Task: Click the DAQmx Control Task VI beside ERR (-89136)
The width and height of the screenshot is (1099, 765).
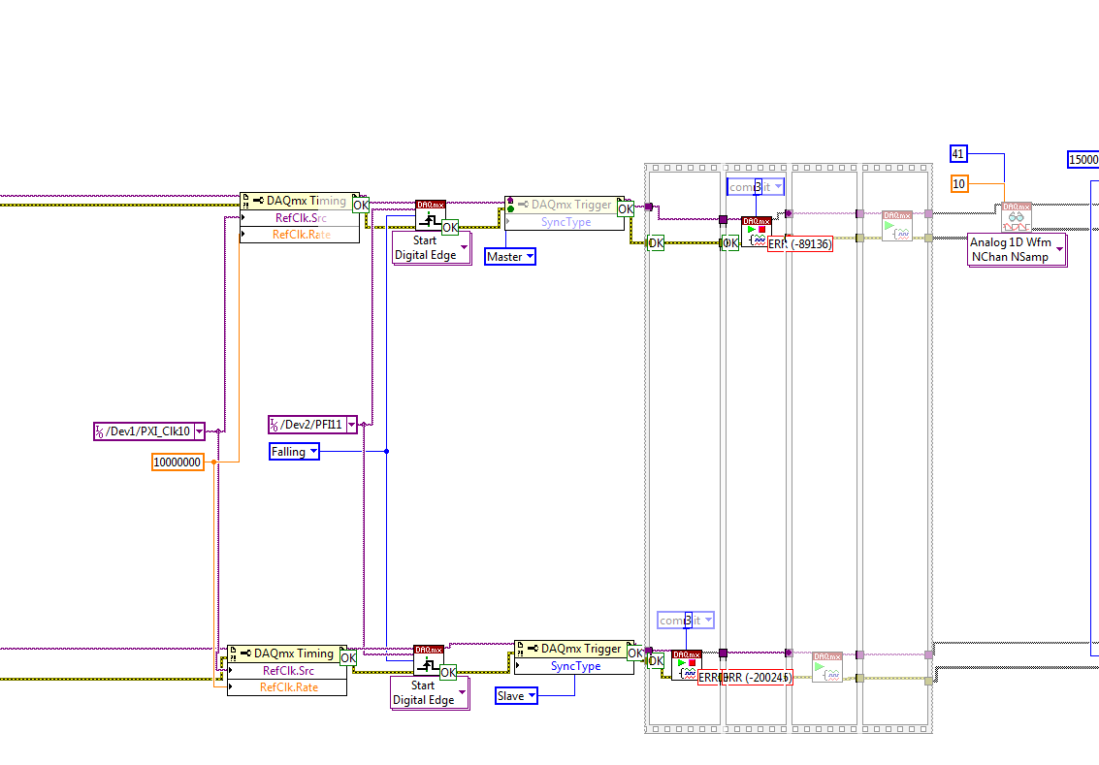Action: pyautogui.click(x=757, y=232)
